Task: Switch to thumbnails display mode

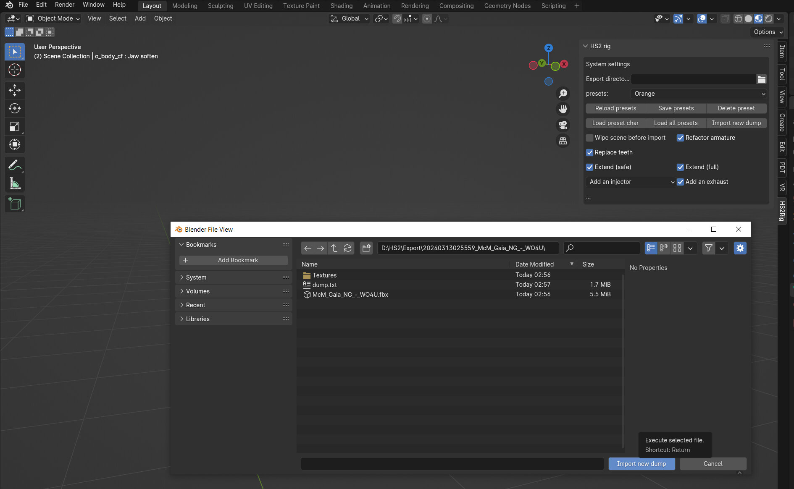Action: coord(677,248)
